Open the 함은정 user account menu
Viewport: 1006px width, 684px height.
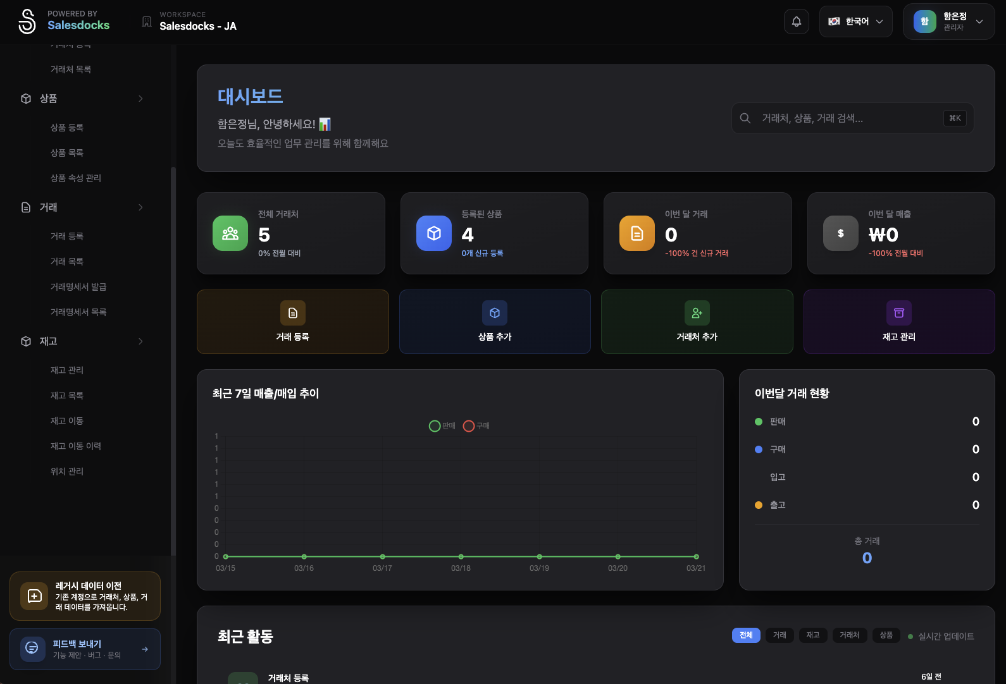pyautogui.click(x=948, y=21)
